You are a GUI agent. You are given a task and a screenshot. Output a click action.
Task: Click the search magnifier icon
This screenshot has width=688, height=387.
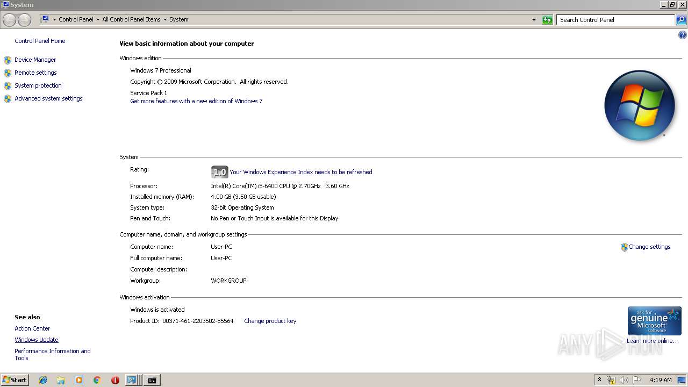click(681, 20)
